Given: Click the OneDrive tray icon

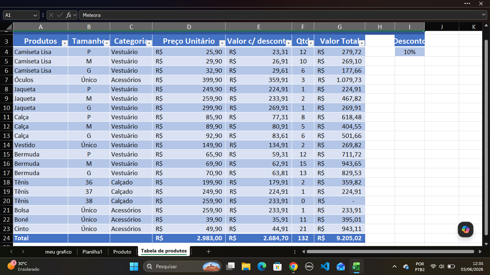Looking at the screenshot, I should 406,266.
